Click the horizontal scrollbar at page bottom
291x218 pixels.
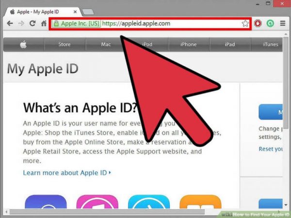point(121,212)
